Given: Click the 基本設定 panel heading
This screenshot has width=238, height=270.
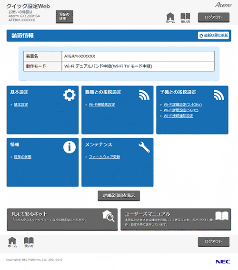Looking at the screenshot, I should click(x=20, y=92).
